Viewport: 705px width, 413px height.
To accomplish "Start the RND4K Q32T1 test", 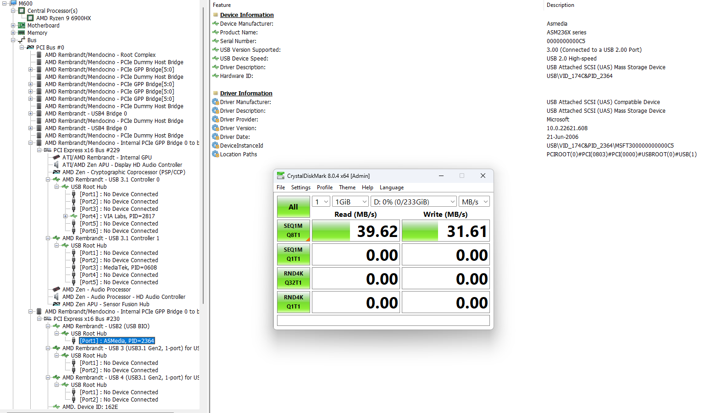I will coord(294,278).
